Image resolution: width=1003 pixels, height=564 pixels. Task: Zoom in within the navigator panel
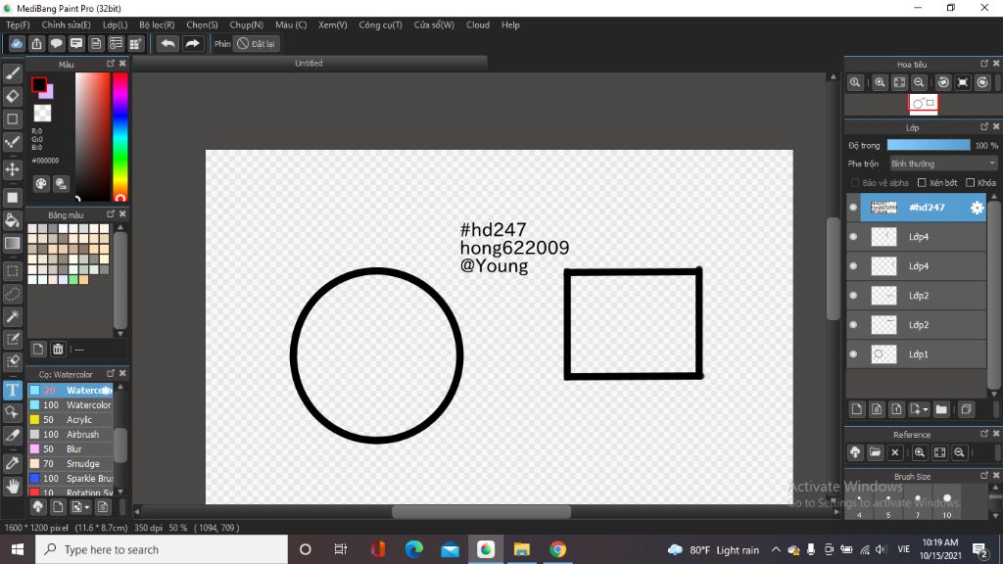click(x=881, y=82)
